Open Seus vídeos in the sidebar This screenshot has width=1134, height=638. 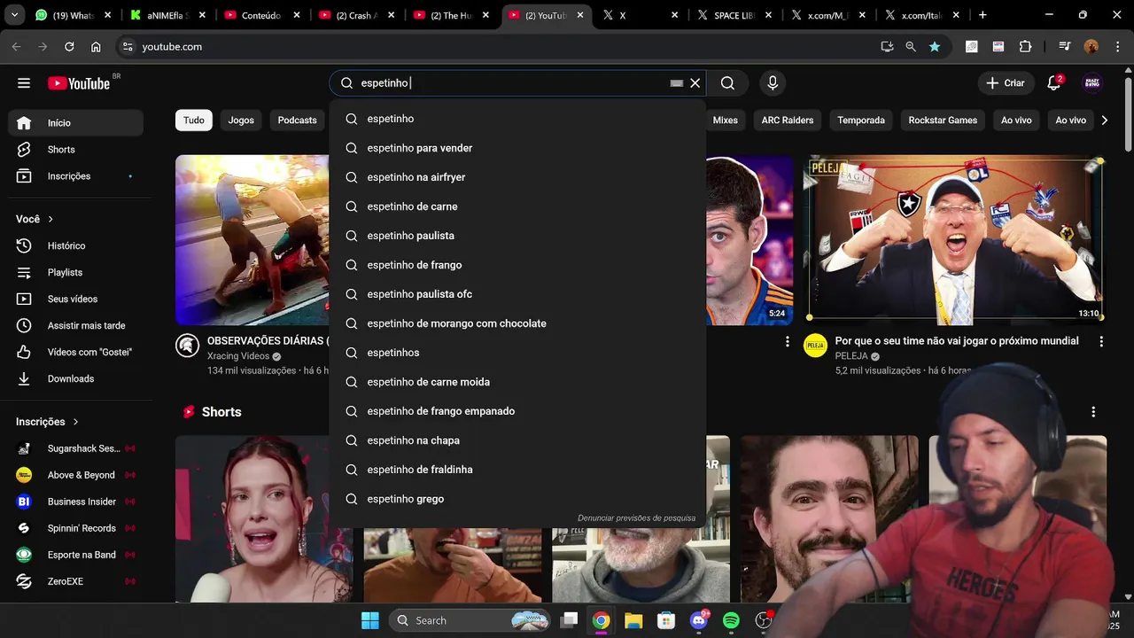[x=75, y=299]
